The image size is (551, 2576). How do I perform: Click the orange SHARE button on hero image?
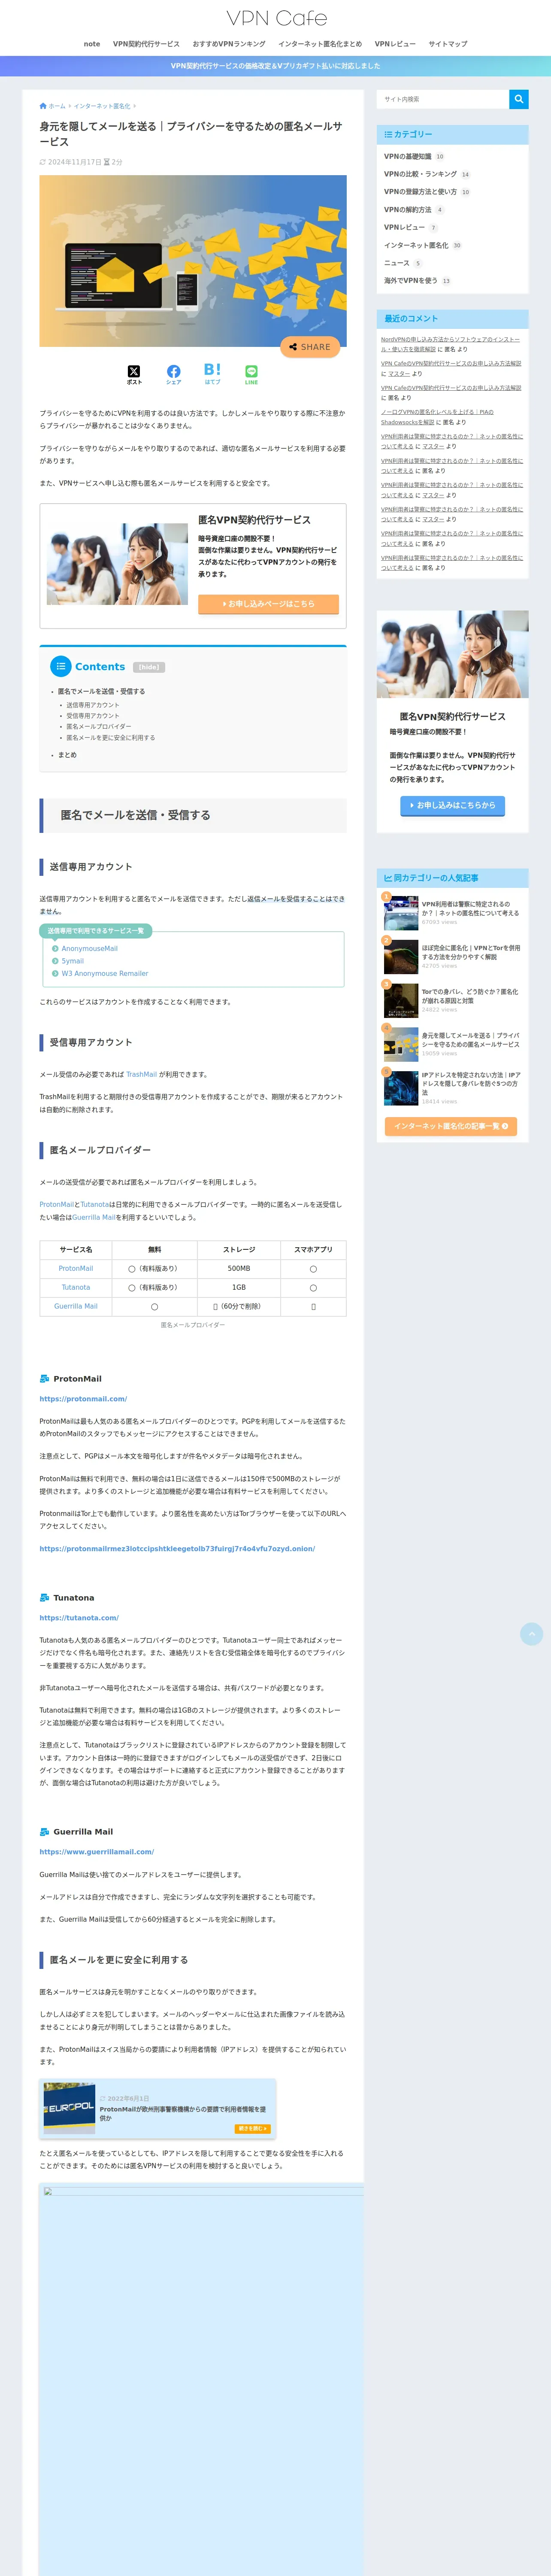(310, 347)
